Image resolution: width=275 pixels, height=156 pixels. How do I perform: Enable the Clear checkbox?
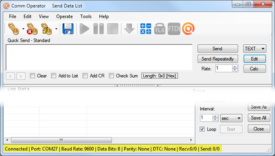(x=32, y=76)
